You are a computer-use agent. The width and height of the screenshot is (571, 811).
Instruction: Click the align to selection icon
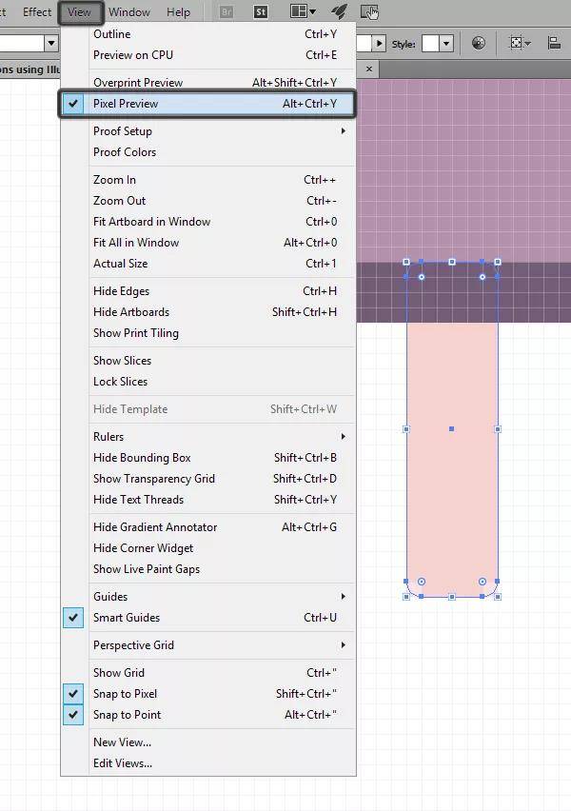click(x=516, y=43)
